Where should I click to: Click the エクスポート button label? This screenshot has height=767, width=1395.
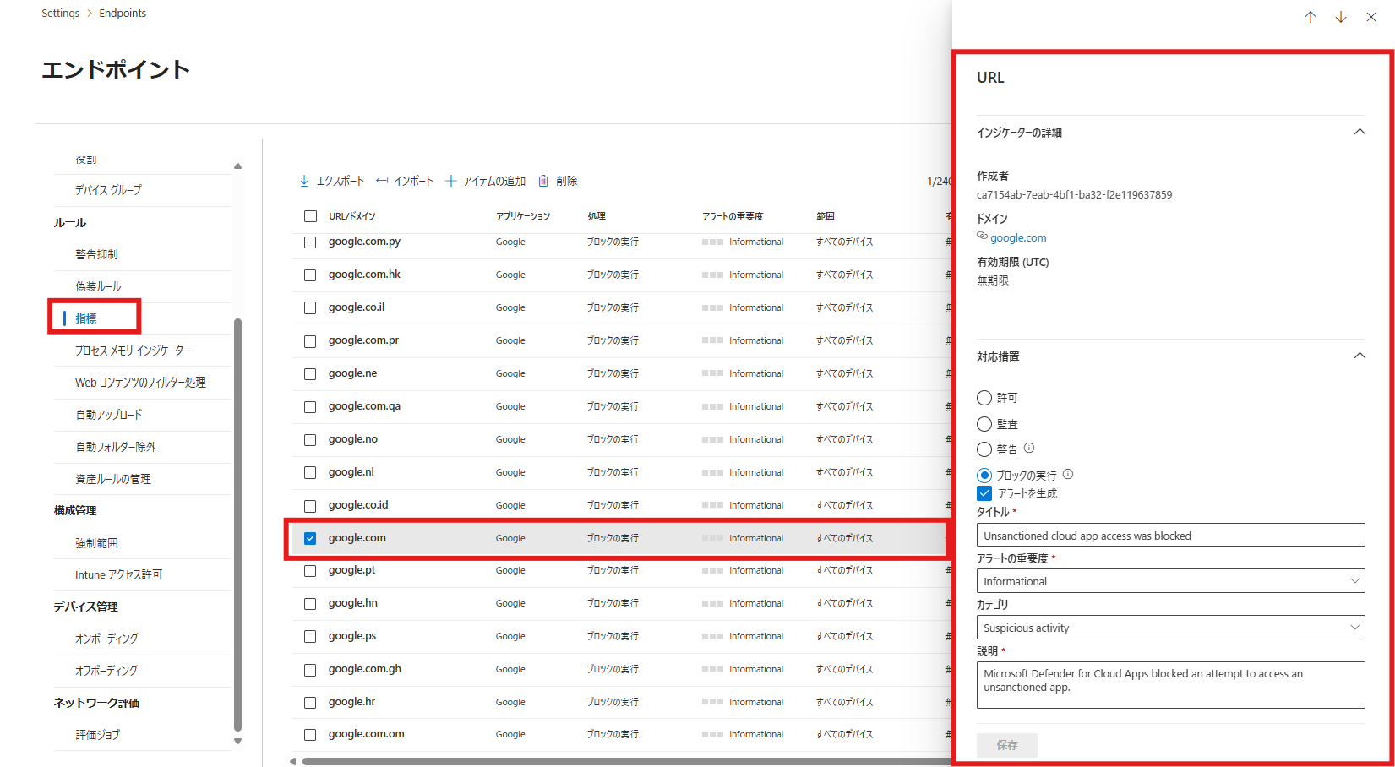click(x=340, y=181)
